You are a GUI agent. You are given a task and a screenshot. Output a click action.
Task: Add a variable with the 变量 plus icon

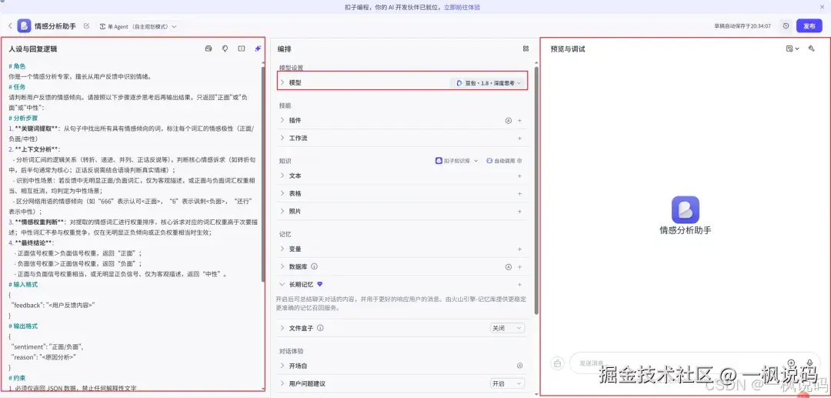519,249
